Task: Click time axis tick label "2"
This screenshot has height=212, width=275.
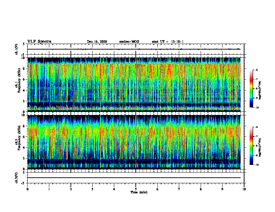Action: tap(71, 189)
